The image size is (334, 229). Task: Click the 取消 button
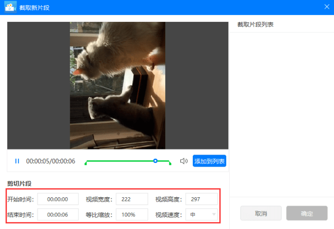261,213
